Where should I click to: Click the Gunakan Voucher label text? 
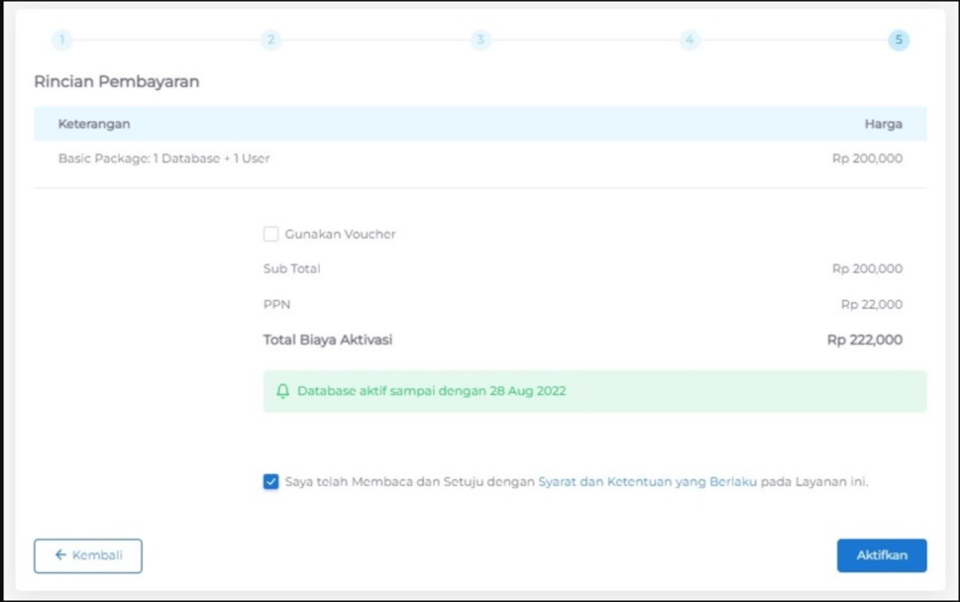(340, 234)
